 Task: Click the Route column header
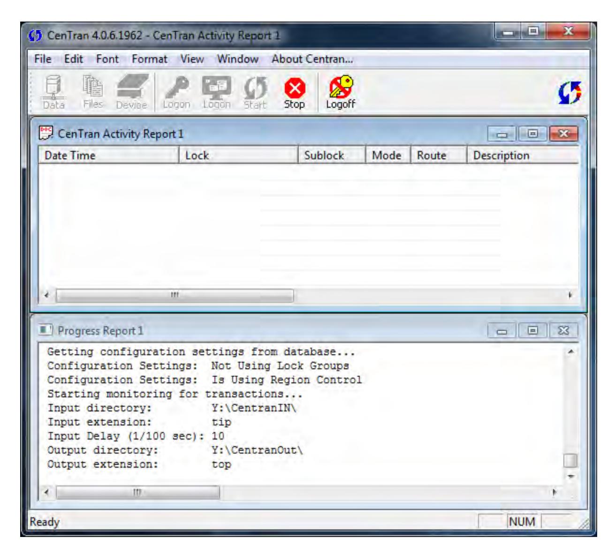pyautogui.click(x=438, y=155)
